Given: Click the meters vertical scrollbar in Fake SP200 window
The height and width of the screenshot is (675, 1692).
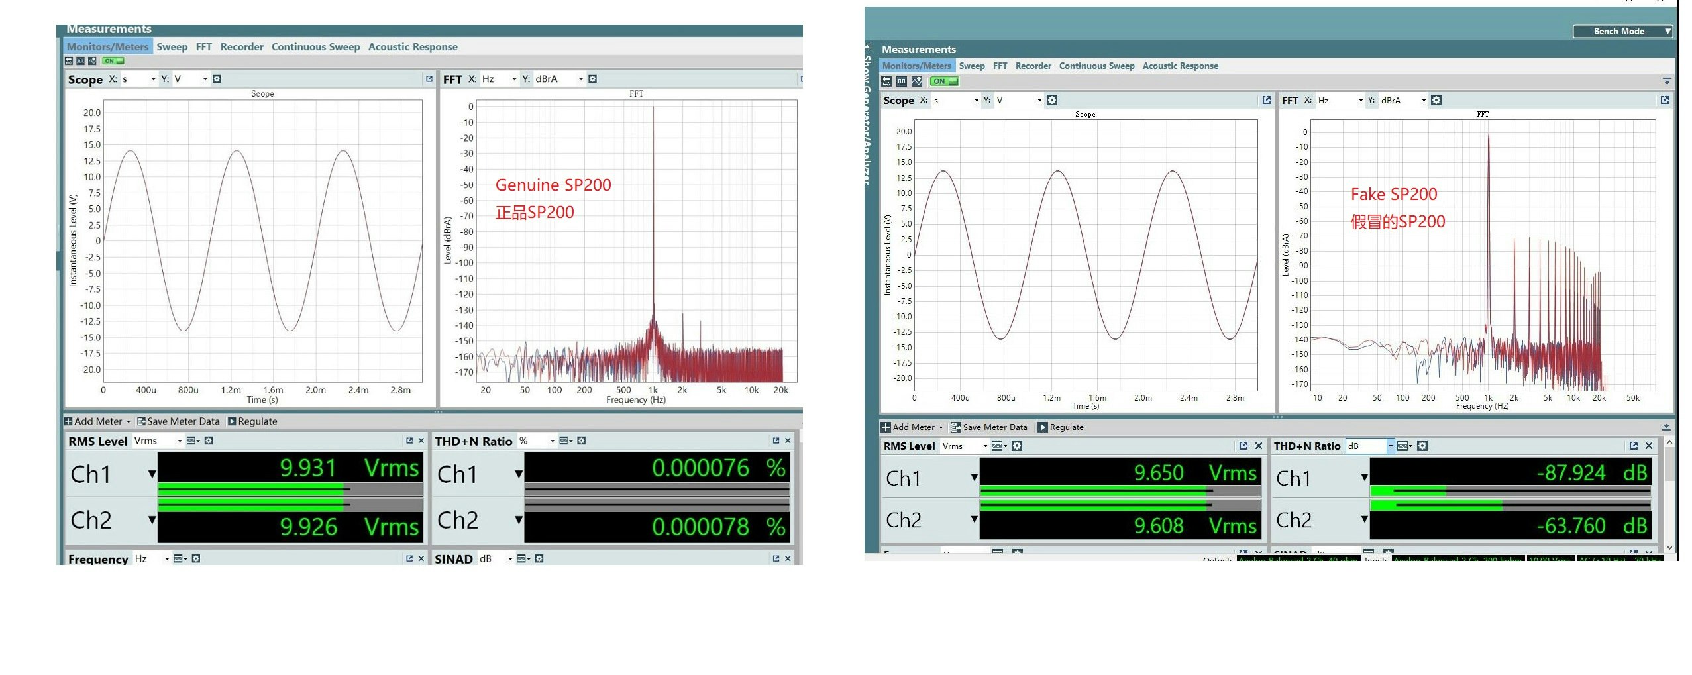Looking at the screenshot, I should pos(1669,464).
